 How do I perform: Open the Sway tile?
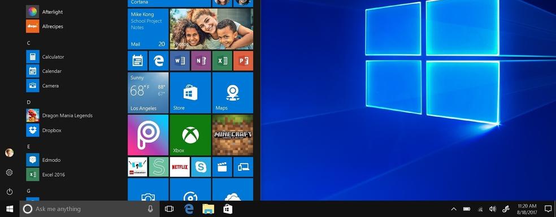point(159,167)
